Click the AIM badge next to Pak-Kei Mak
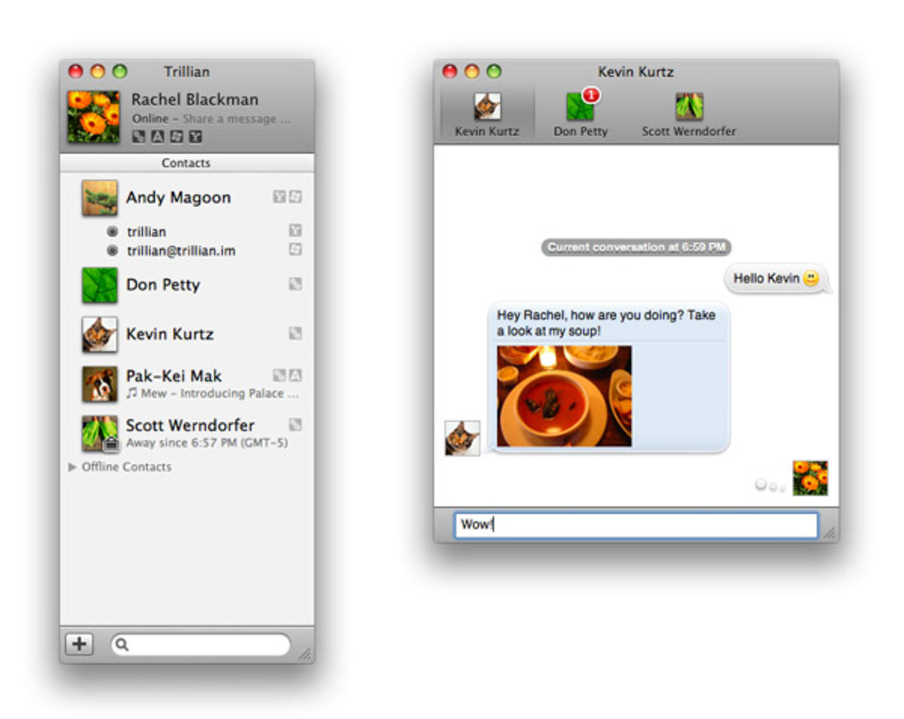 [295, 375]
